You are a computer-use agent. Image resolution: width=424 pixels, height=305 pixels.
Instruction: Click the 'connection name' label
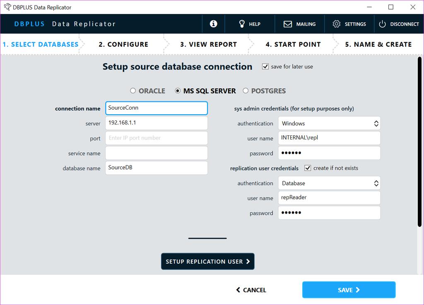pos(77,108)
